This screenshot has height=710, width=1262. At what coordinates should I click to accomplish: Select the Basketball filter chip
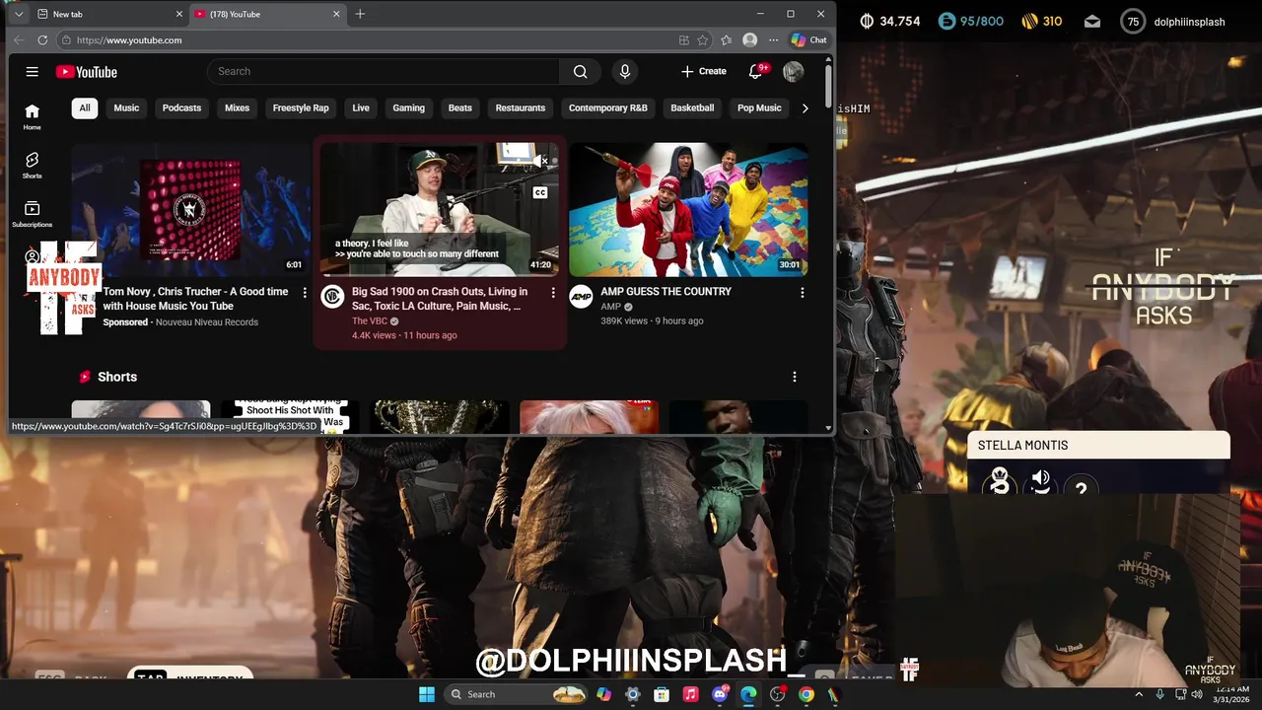692,108
